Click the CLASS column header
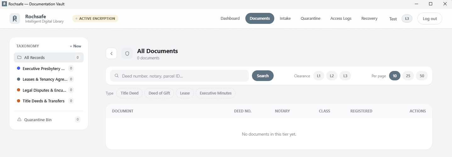 (325, 111)
